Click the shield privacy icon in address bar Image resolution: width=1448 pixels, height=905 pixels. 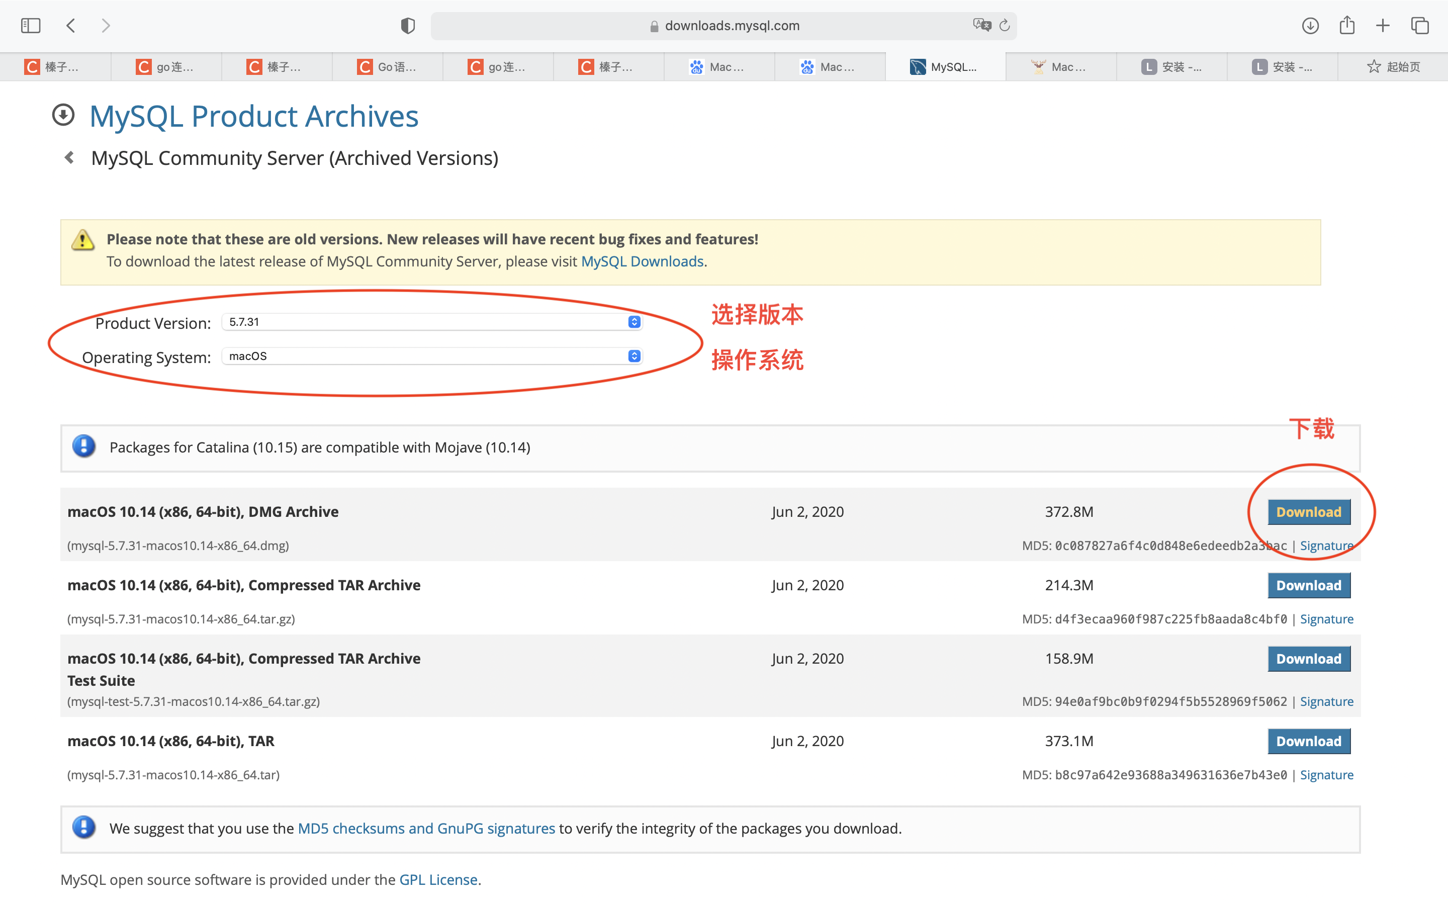coord(406,26)
